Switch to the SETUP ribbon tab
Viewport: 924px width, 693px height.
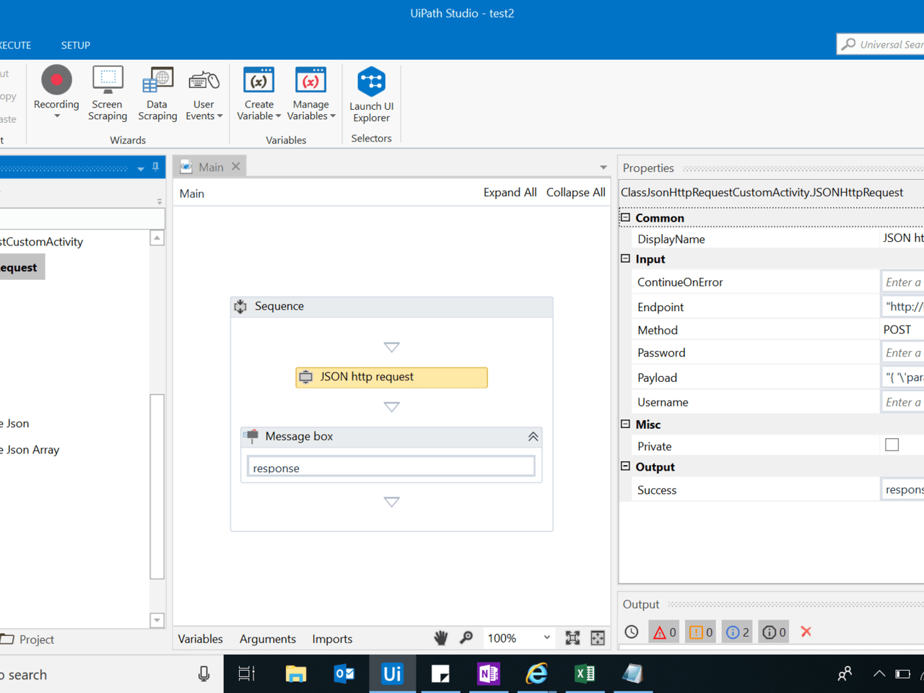coord(76,45)
